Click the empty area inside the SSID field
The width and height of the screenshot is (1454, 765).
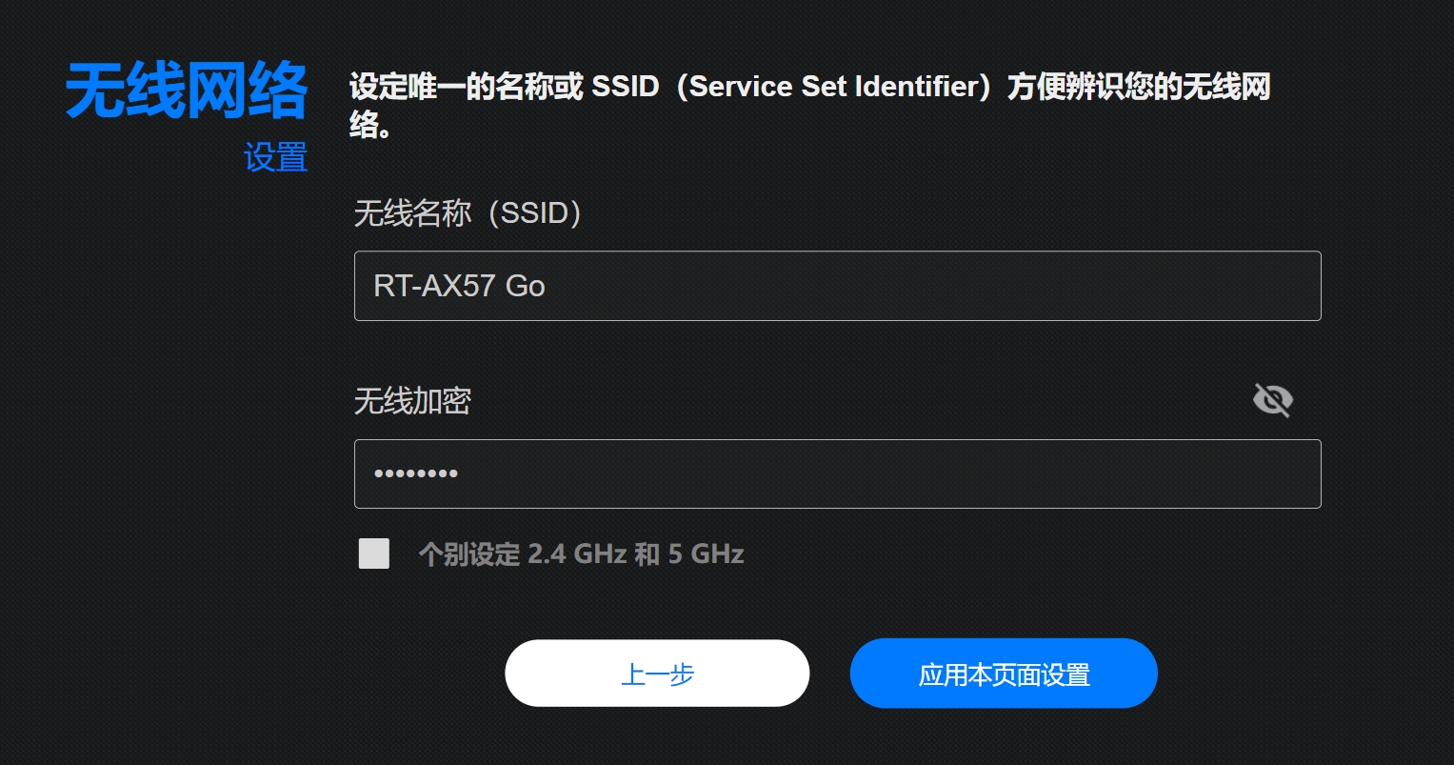[933, 286]
